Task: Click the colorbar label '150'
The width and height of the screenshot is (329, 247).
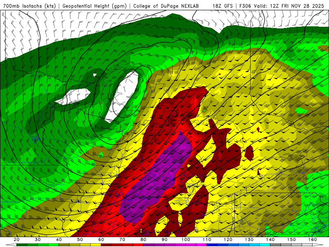Action: click(292, 240)
